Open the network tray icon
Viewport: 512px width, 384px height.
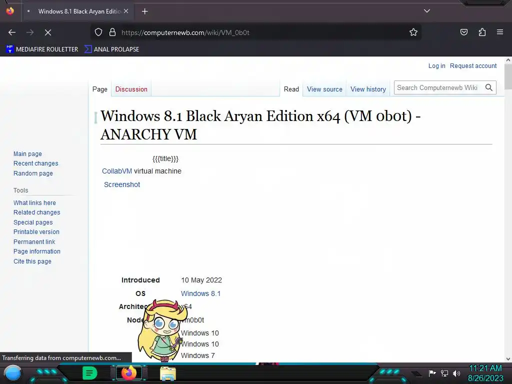click(444, 373)
